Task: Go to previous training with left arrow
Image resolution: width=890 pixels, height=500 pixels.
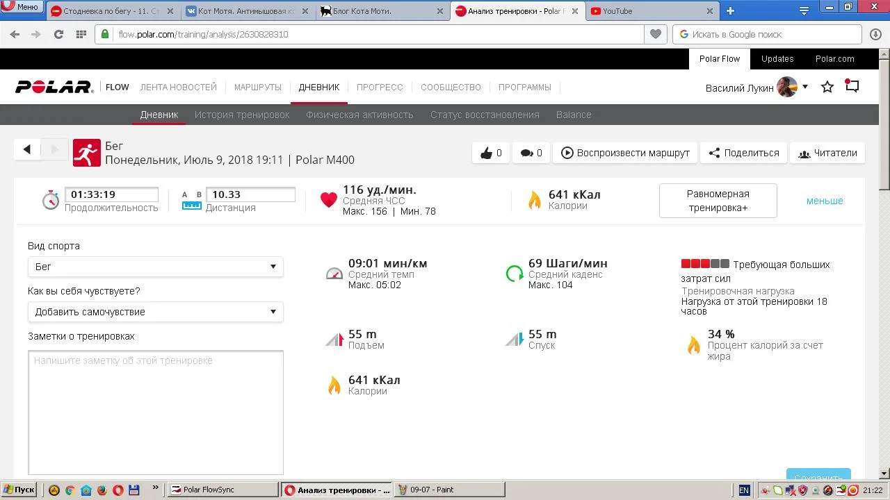Action: coord(27,149)
